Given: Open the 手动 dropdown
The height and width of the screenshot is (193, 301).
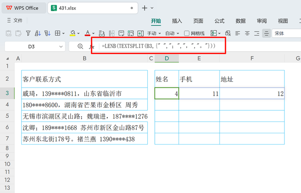Looking at the screenshot, I should point(154,33).
